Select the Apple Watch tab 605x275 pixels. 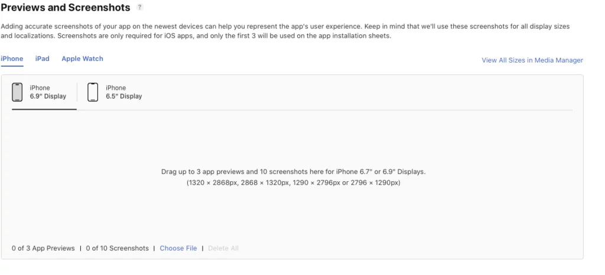82,59
